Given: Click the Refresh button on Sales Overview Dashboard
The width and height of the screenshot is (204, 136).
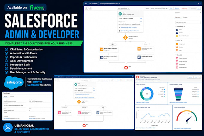Looking at the screenshot, I should (x=190, y=77).
